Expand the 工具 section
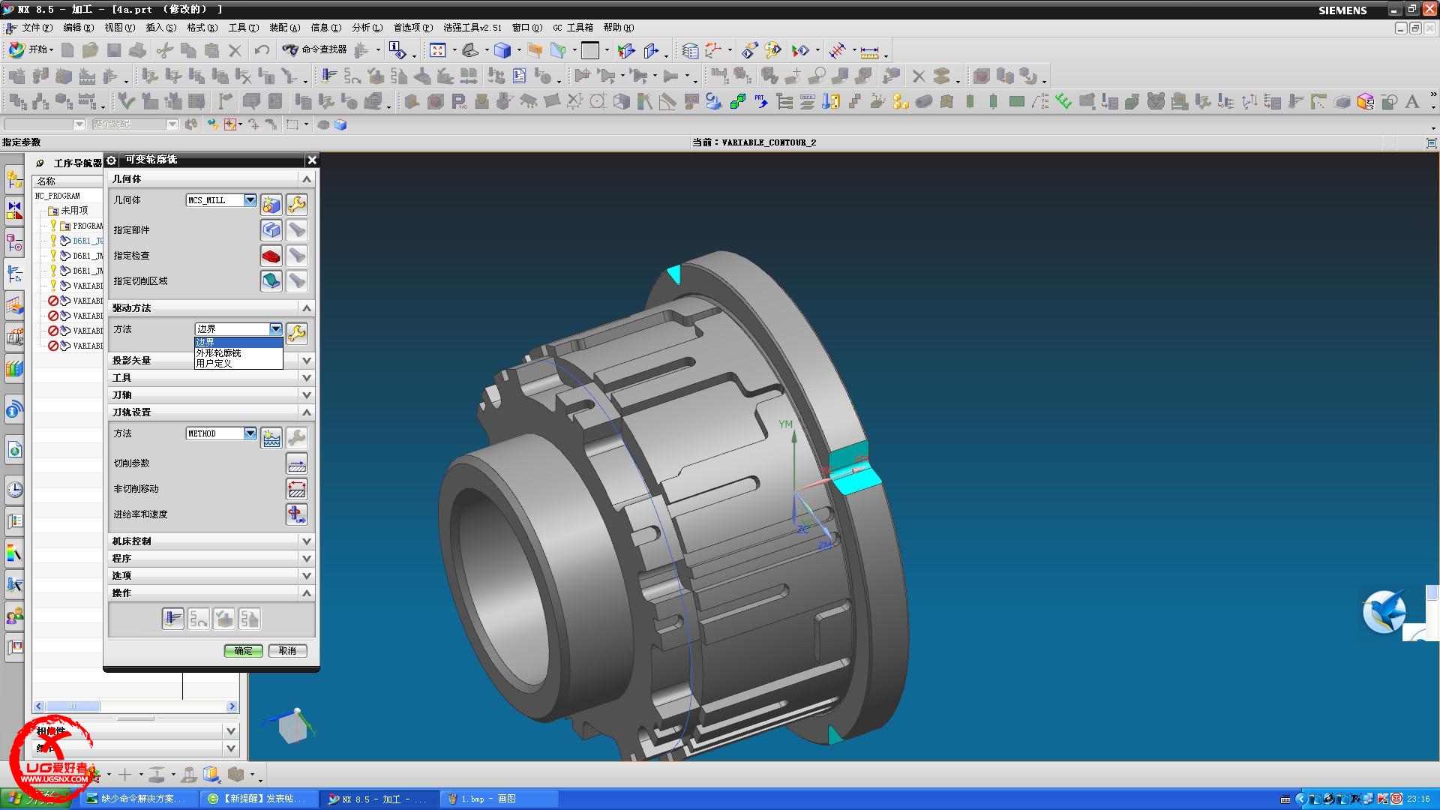 click(306, 378)
